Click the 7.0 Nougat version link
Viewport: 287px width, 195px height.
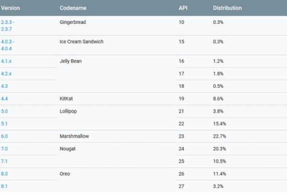[x=4, y=149]
